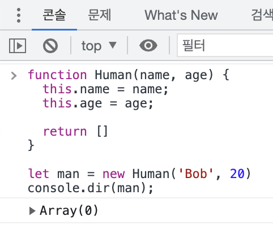Open the three-dot DevTools drawer menu
The image size is (273, 225).
click(x=19, y=15)
